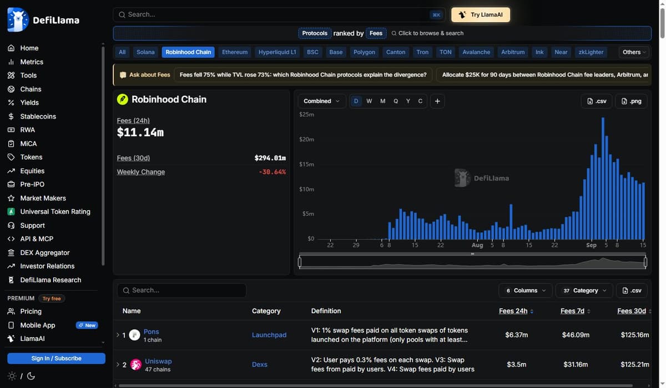Download chart as .png
This screenshot has width=666, height=388.
pyautogui.click(x=631, y=101)
